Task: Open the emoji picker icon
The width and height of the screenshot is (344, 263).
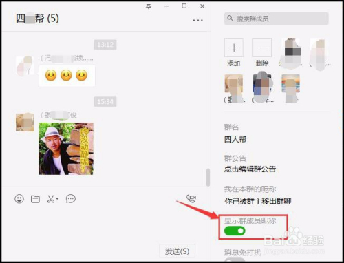Action: [19, 199]
